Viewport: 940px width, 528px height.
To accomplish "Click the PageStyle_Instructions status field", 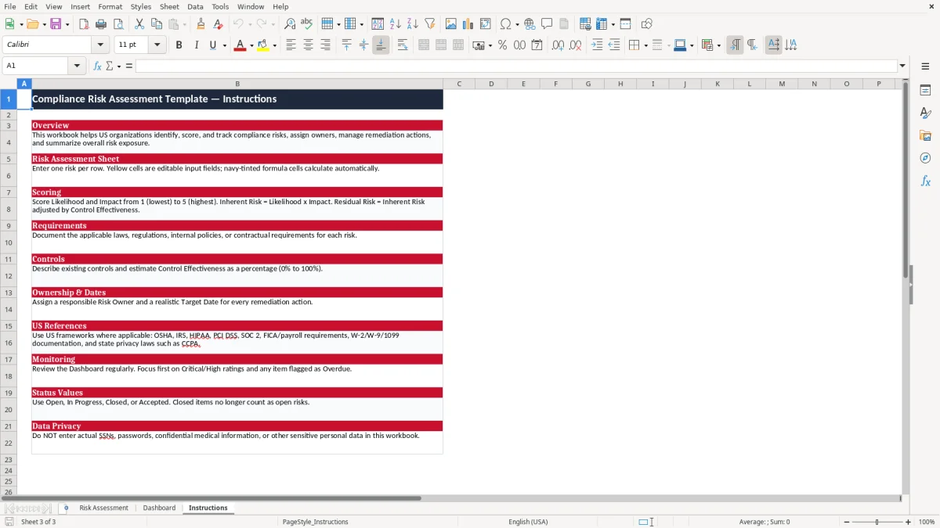I will click(315, 522).
